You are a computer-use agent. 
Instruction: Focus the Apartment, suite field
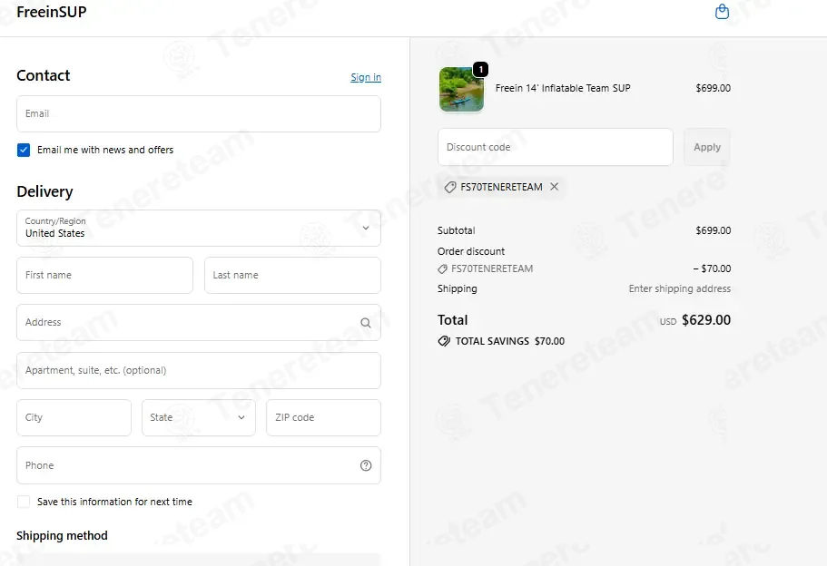(199, 370)
